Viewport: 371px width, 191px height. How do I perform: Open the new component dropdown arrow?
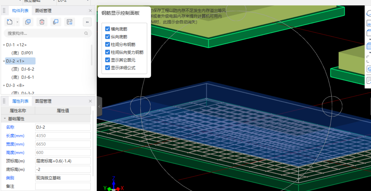[17, 22]
